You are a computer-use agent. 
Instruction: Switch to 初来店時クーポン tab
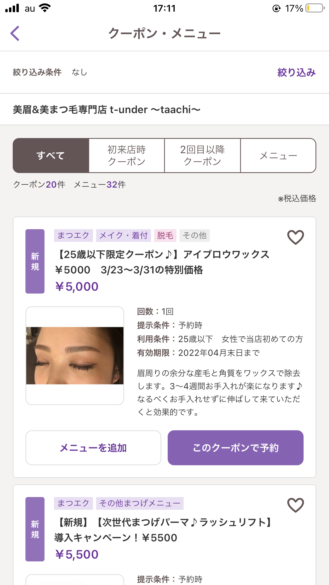pos(127,156)
